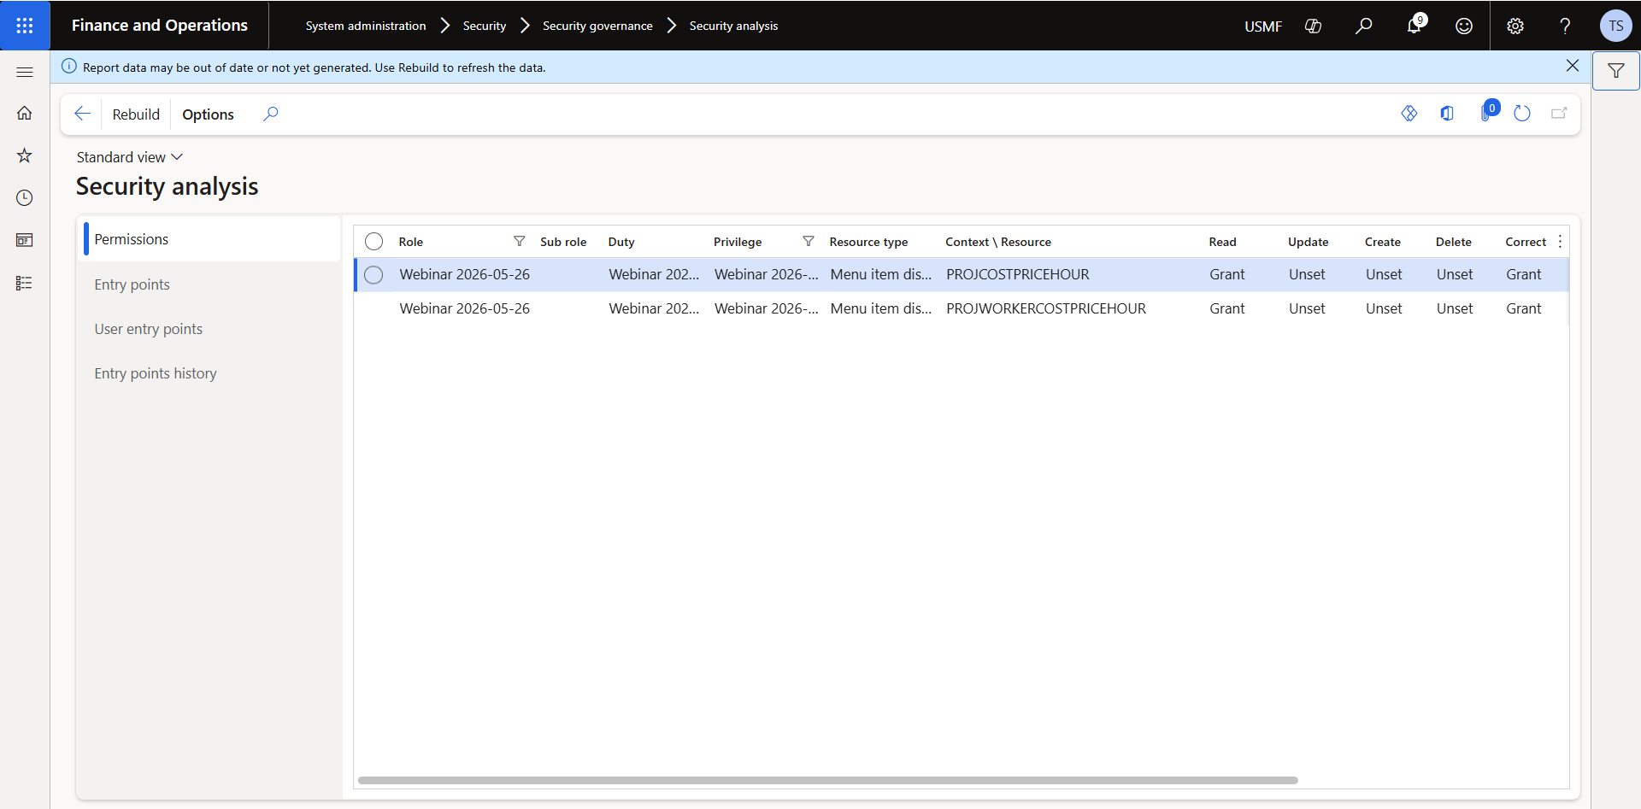This screenshot has height=809, width=1641.
Task: Open Copilot icon in top bar
Action: pos(1314,26)
